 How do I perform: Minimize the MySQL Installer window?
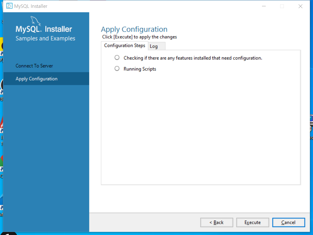[x=264, y=6]
